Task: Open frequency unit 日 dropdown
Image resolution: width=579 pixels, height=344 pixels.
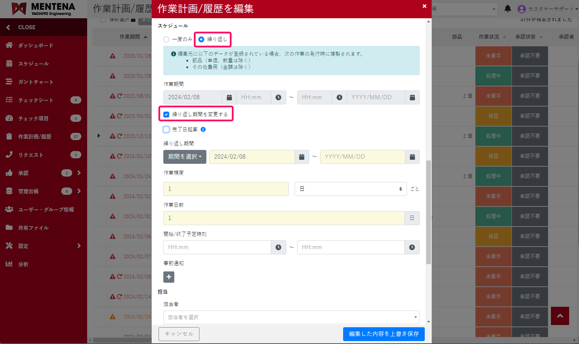Action: click(350, 189)
